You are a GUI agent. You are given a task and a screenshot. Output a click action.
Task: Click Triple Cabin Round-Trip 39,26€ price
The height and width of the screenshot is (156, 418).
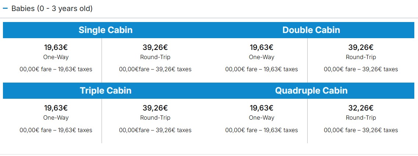[155, 108]
